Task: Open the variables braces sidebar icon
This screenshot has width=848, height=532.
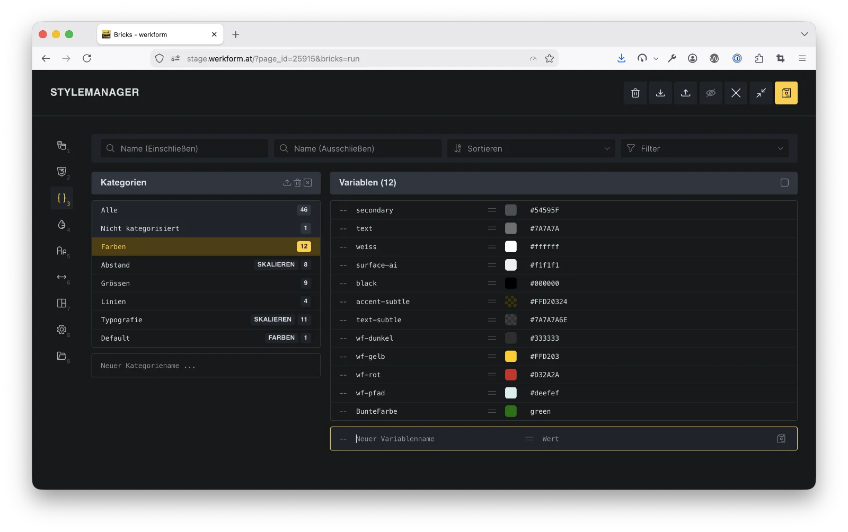Action: click(62, 198)
